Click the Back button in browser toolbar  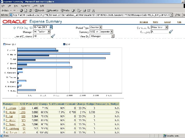click(x=5, y=10)
